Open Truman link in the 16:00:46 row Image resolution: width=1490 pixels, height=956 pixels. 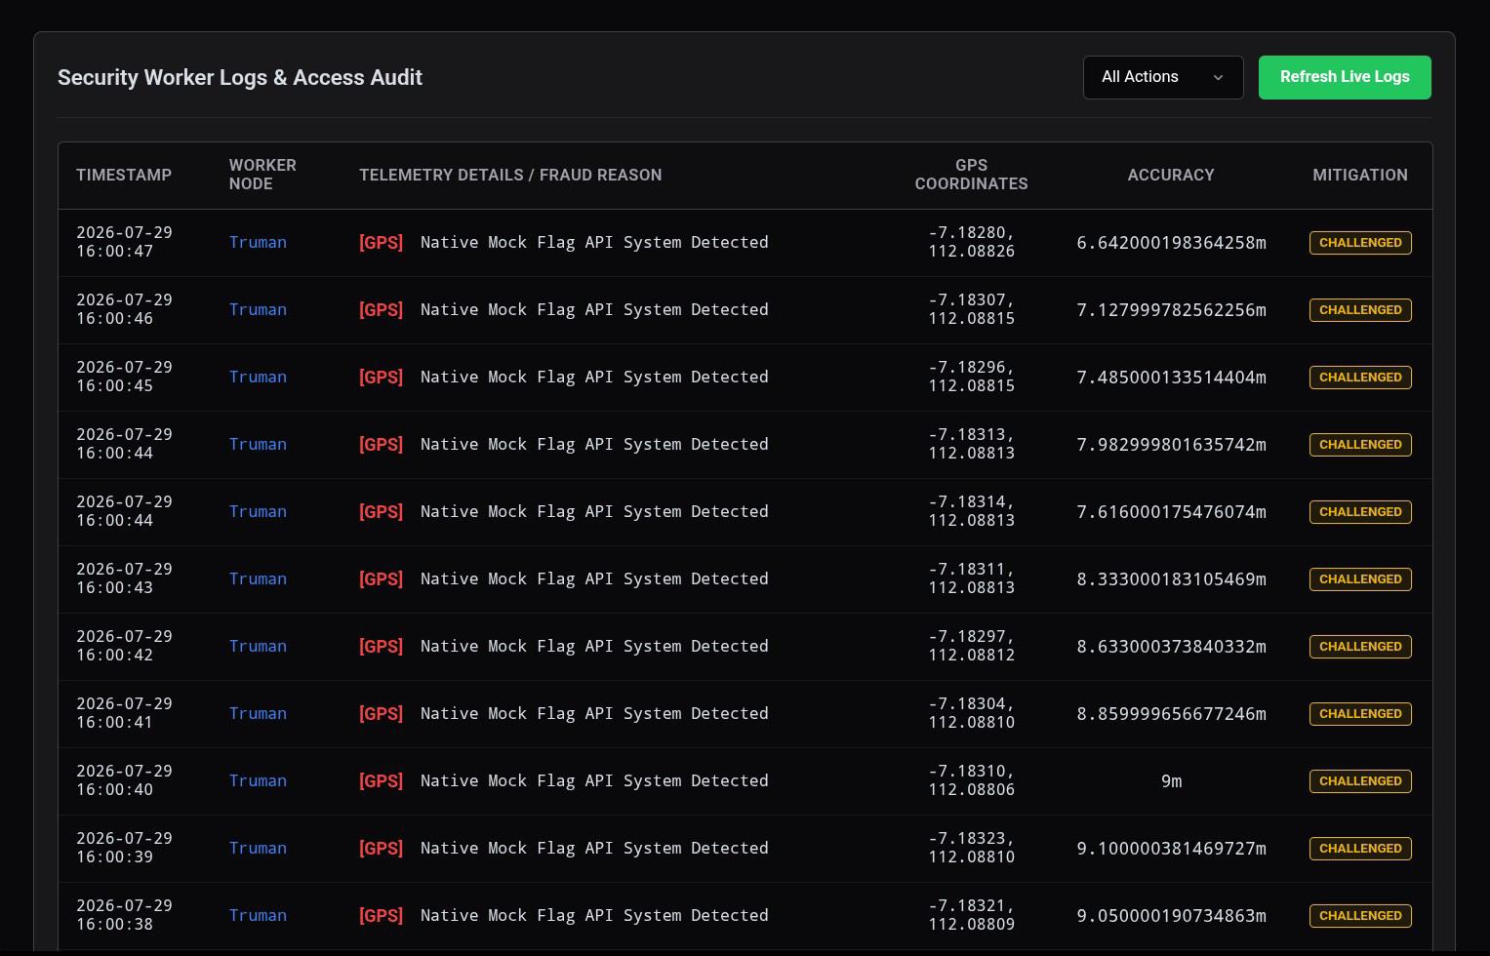pos(258,309)
